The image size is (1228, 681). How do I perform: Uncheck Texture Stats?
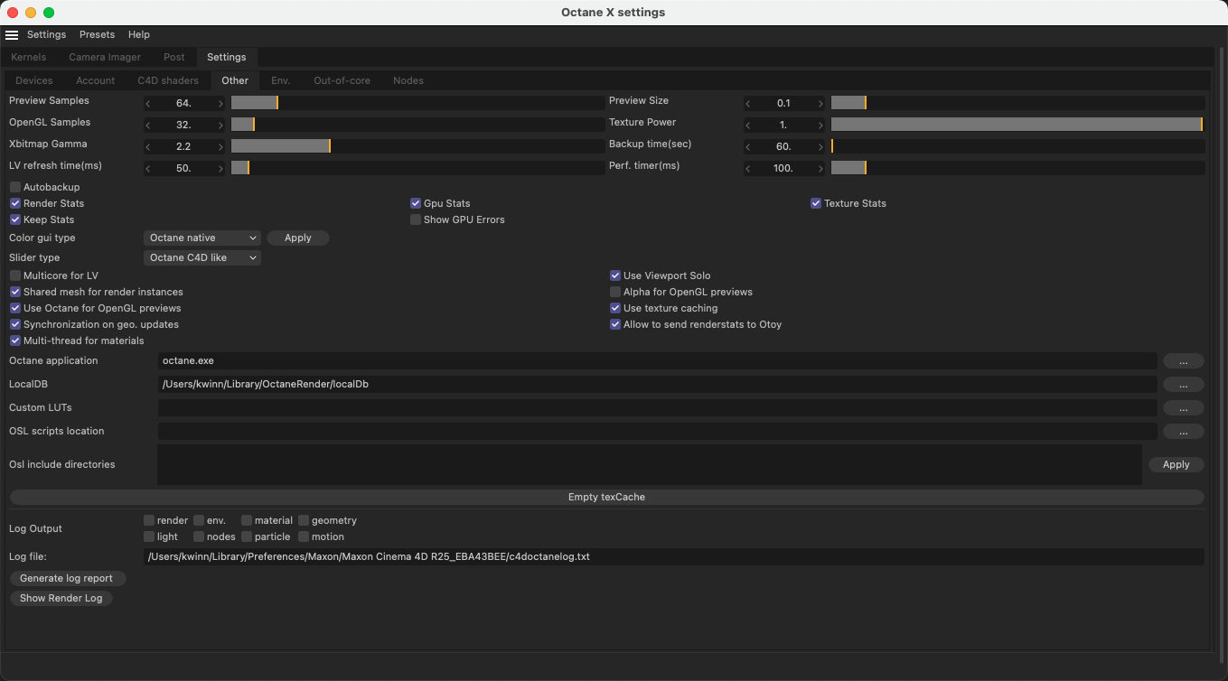click(816, 203)
